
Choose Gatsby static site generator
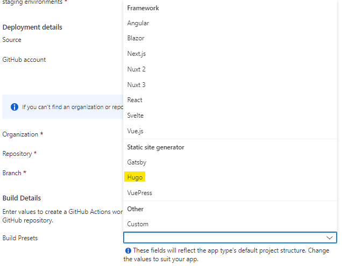click(230, 162)
